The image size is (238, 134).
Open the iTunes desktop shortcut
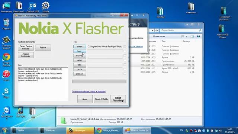[6, 76]
